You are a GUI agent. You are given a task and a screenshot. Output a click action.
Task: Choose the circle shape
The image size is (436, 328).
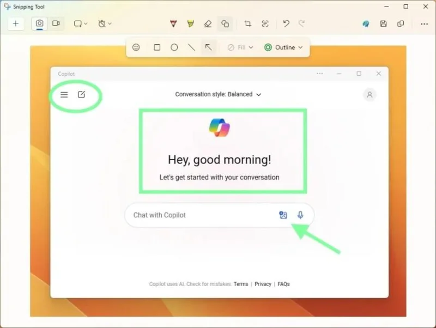174,47
